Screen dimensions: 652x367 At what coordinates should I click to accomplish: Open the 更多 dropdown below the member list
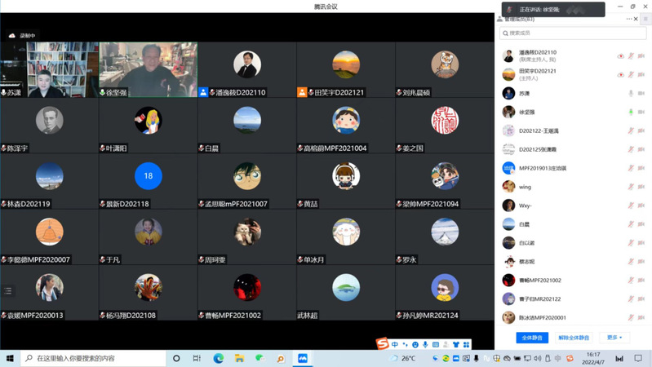[x=614, y=338]
